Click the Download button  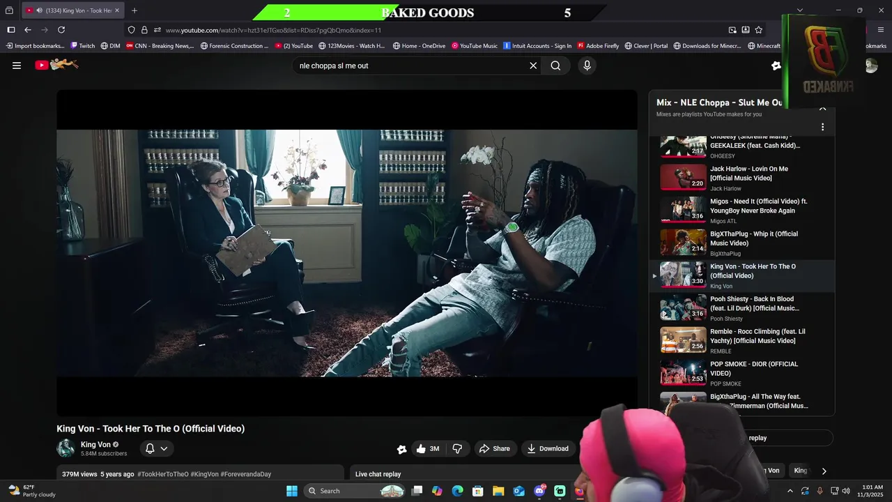point(548,448)
